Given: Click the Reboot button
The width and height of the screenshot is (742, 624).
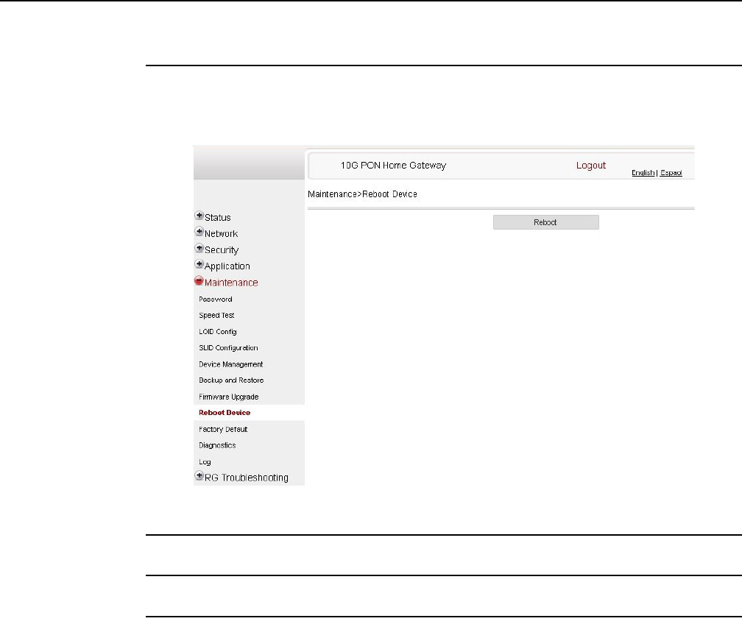Looking at the screenshot, I should 546,222.
